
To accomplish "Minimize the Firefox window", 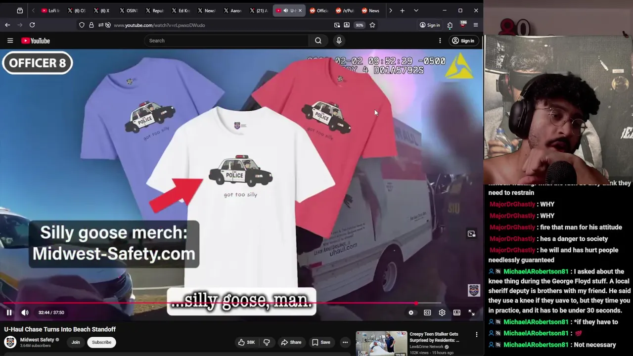I will click(x=444, y=10).
